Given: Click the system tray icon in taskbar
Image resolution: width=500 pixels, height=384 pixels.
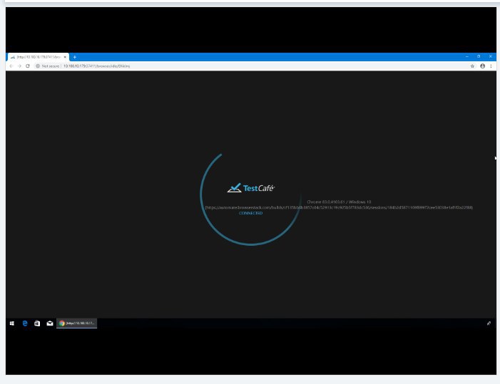Looking at the screenshot, I should pyautogui.click(x=489, y=323).
